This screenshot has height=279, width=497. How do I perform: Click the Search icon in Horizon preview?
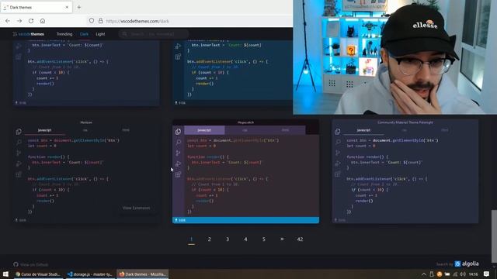tap(19, 142)
